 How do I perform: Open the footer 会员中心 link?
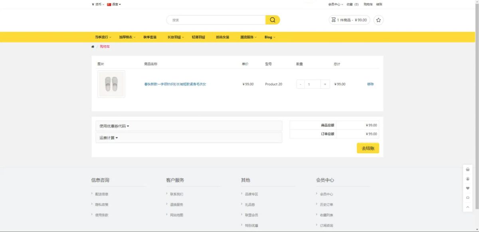pos(327,194)
